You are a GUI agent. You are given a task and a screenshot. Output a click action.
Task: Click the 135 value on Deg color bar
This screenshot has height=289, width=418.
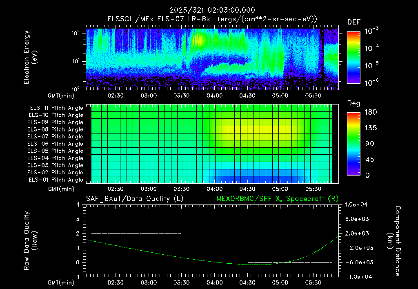pos(371,128)
